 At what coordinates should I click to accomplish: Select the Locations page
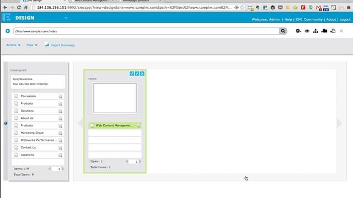pos(38,155)
